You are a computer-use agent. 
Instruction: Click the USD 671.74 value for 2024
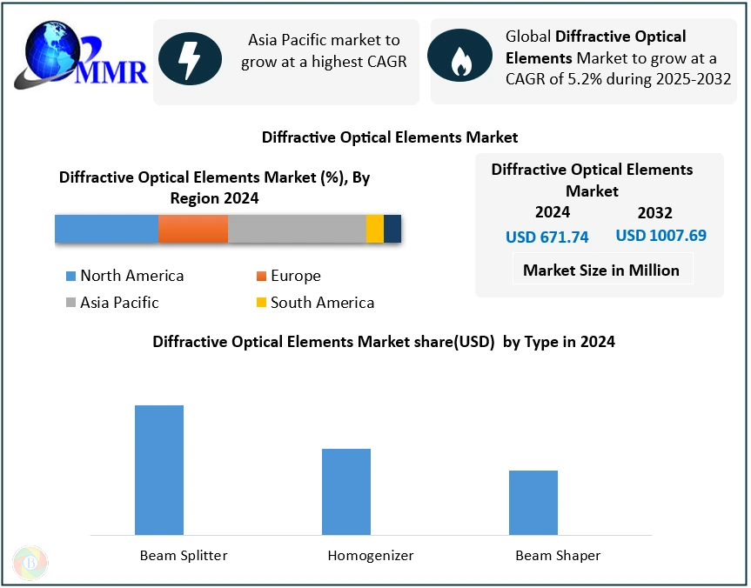click(547, 237)
